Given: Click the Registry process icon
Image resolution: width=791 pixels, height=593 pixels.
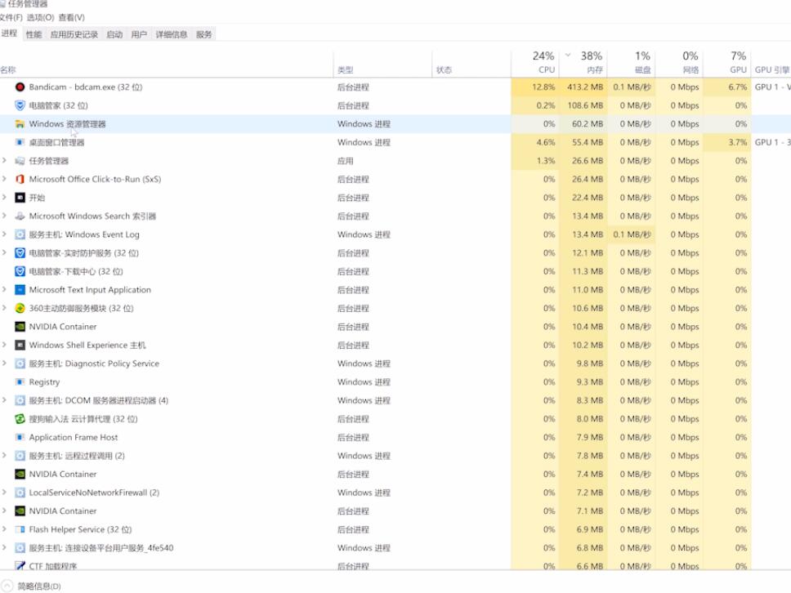Looking at the screenshot, I should click(20, 382).
